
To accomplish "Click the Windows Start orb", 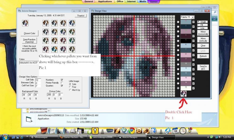I will tap(5, 137).
